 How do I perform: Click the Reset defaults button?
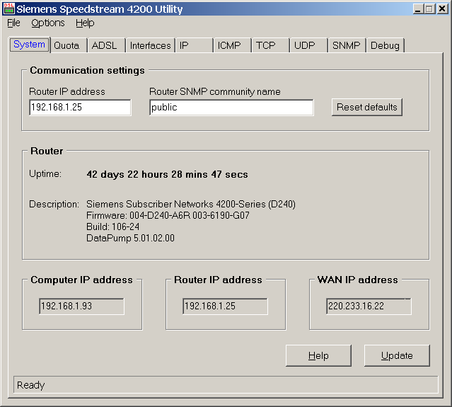367,108
